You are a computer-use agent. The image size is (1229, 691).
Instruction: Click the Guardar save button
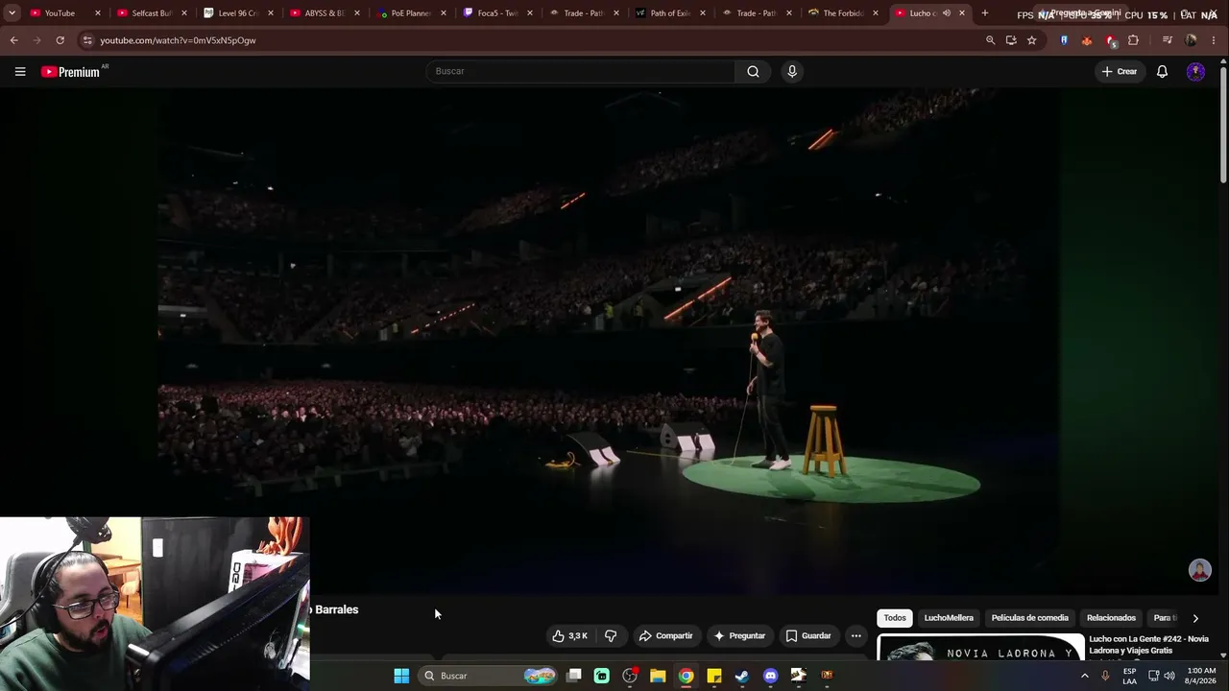[x=807, y=635]
